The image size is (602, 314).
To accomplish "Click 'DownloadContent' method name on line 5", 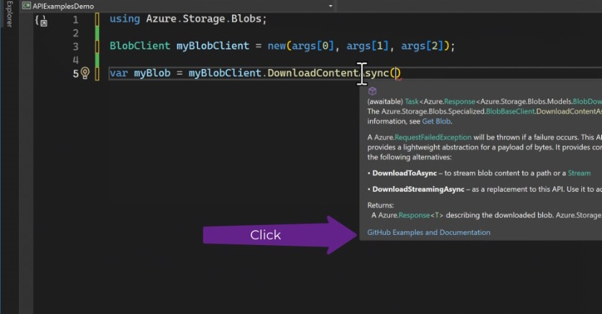I will point(313,73).
